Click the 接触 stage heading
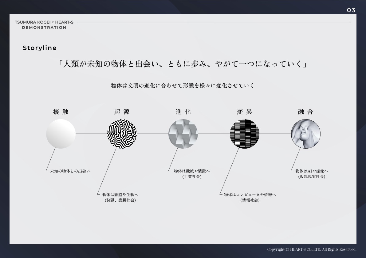This screenshot has width=366, height=258. 61,112
